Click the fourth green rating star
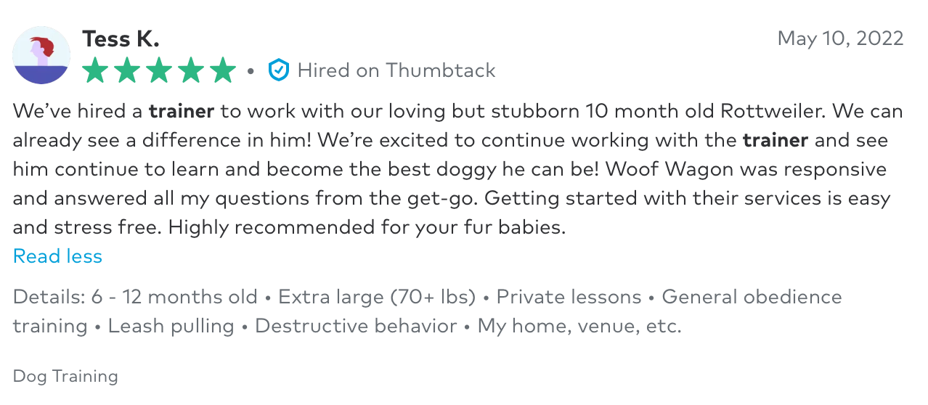This screenshot has height=405, width=928. point(191,70)
